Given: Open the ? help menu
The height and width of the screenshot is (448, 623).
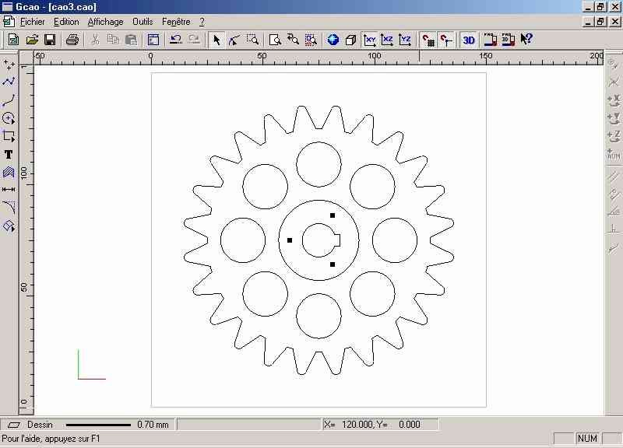Looking at the screenshot, I should 202,22.
